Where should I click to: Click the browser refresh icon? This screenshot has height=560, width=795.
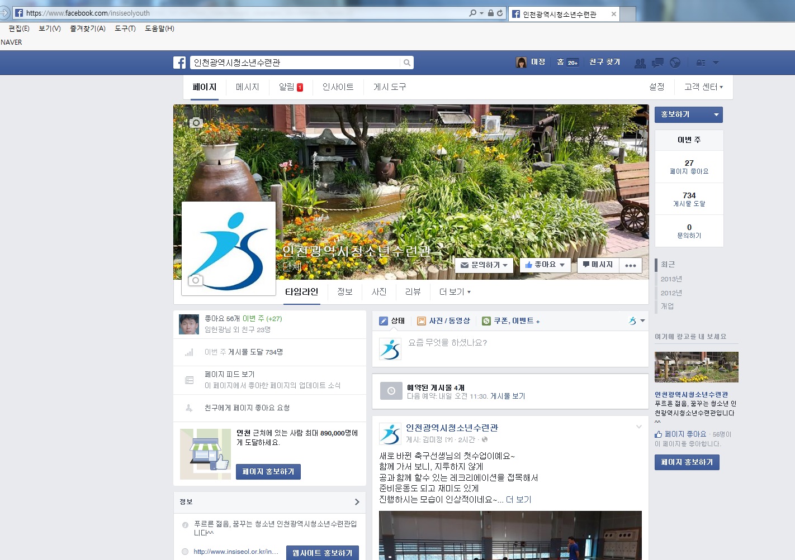click(x=500, y=13)
